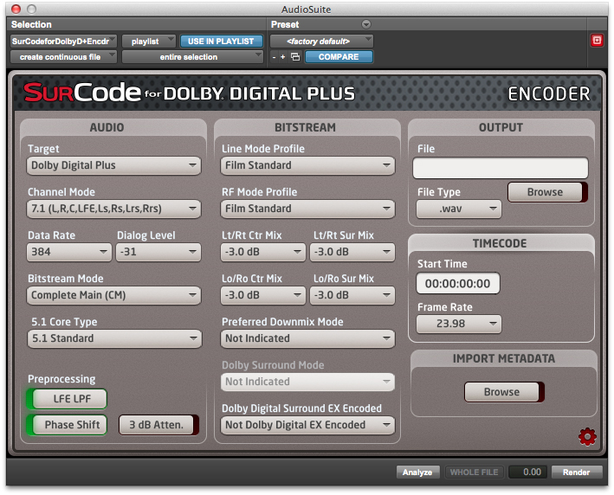Open the Lt/Rt Sur Mix dropdown

click(x=352, y=252)
